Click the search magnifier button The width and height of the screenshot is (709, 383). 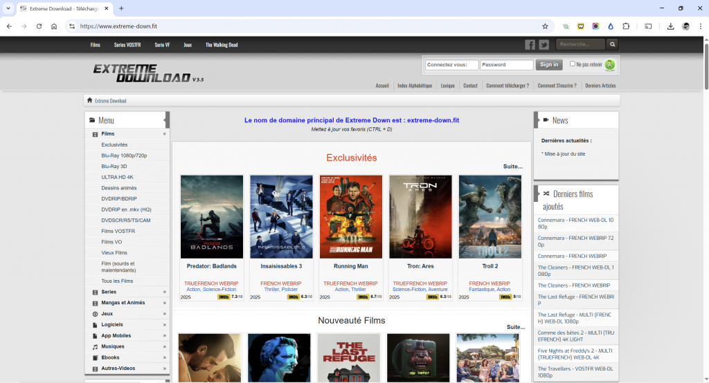[x=612, y=44]
